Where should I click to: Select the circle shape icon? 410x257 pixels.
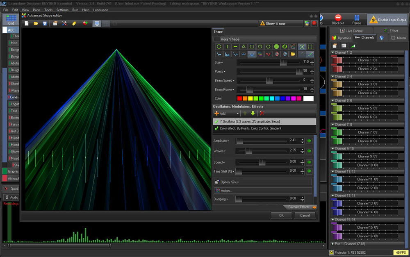(219, 47)
